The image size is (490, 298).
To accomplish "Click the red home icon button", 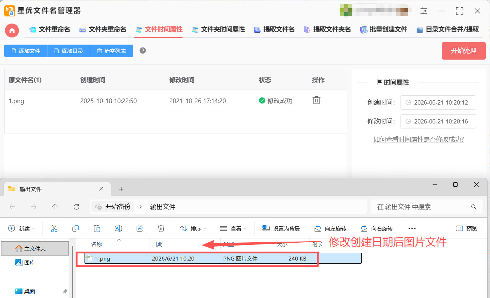I will tap(12, 30).
